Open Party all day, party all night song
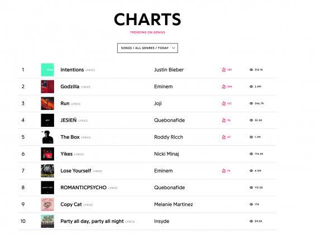318x235 pixels. point(92,221)
